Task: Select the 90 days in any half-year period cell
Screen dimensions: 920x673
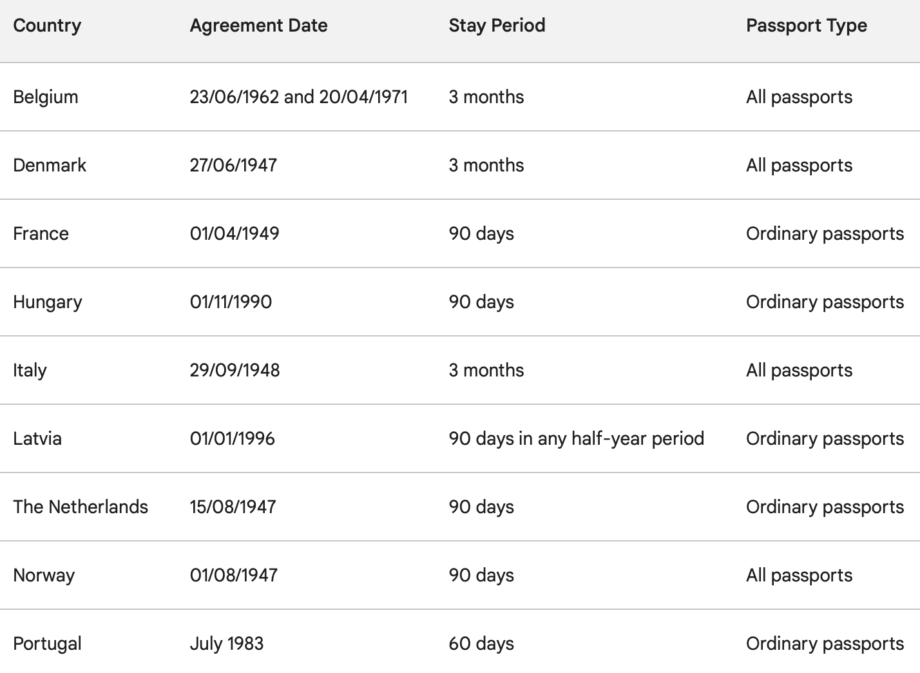Action: [x=576, y=439]
